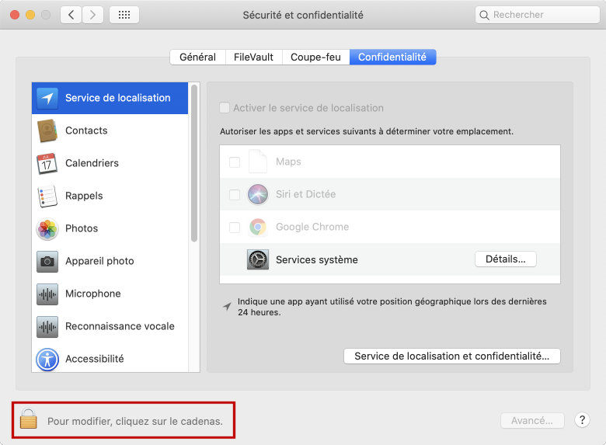The width and height of the screenshot is (606, 445).
Task: Select Reconnaissance vocale in the list
Action: [x=110, y=326]
